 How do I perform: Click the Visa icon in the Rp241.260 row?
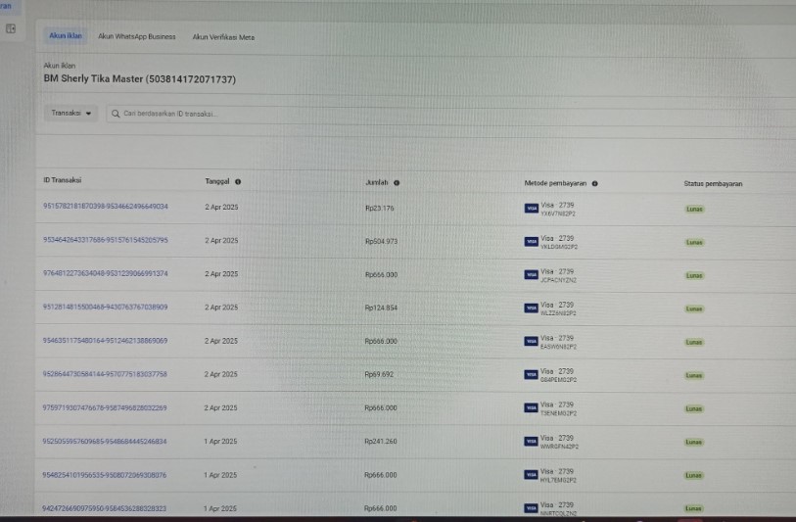tap(531, 443)
